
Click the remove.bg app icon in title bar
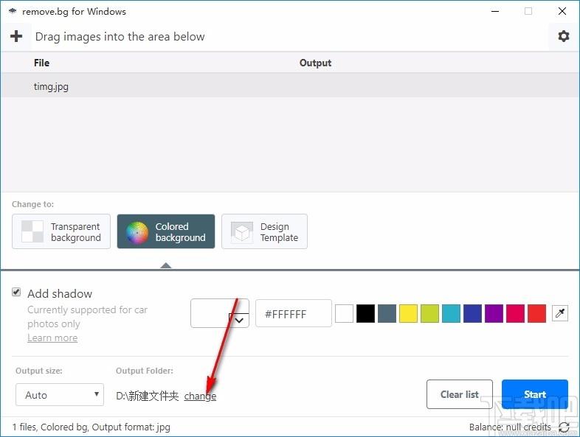[13, 12]
